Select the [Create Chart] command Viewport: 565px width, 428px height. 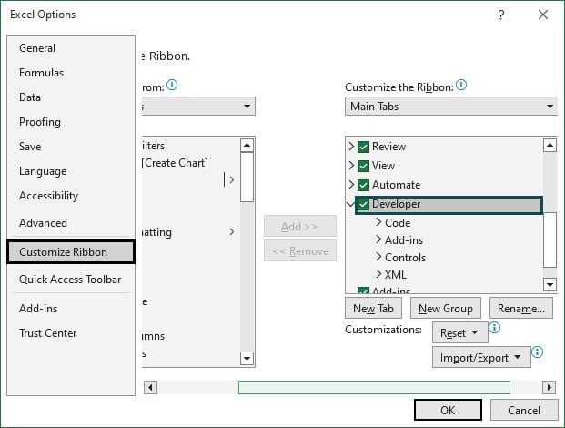(x=175, y=163)
